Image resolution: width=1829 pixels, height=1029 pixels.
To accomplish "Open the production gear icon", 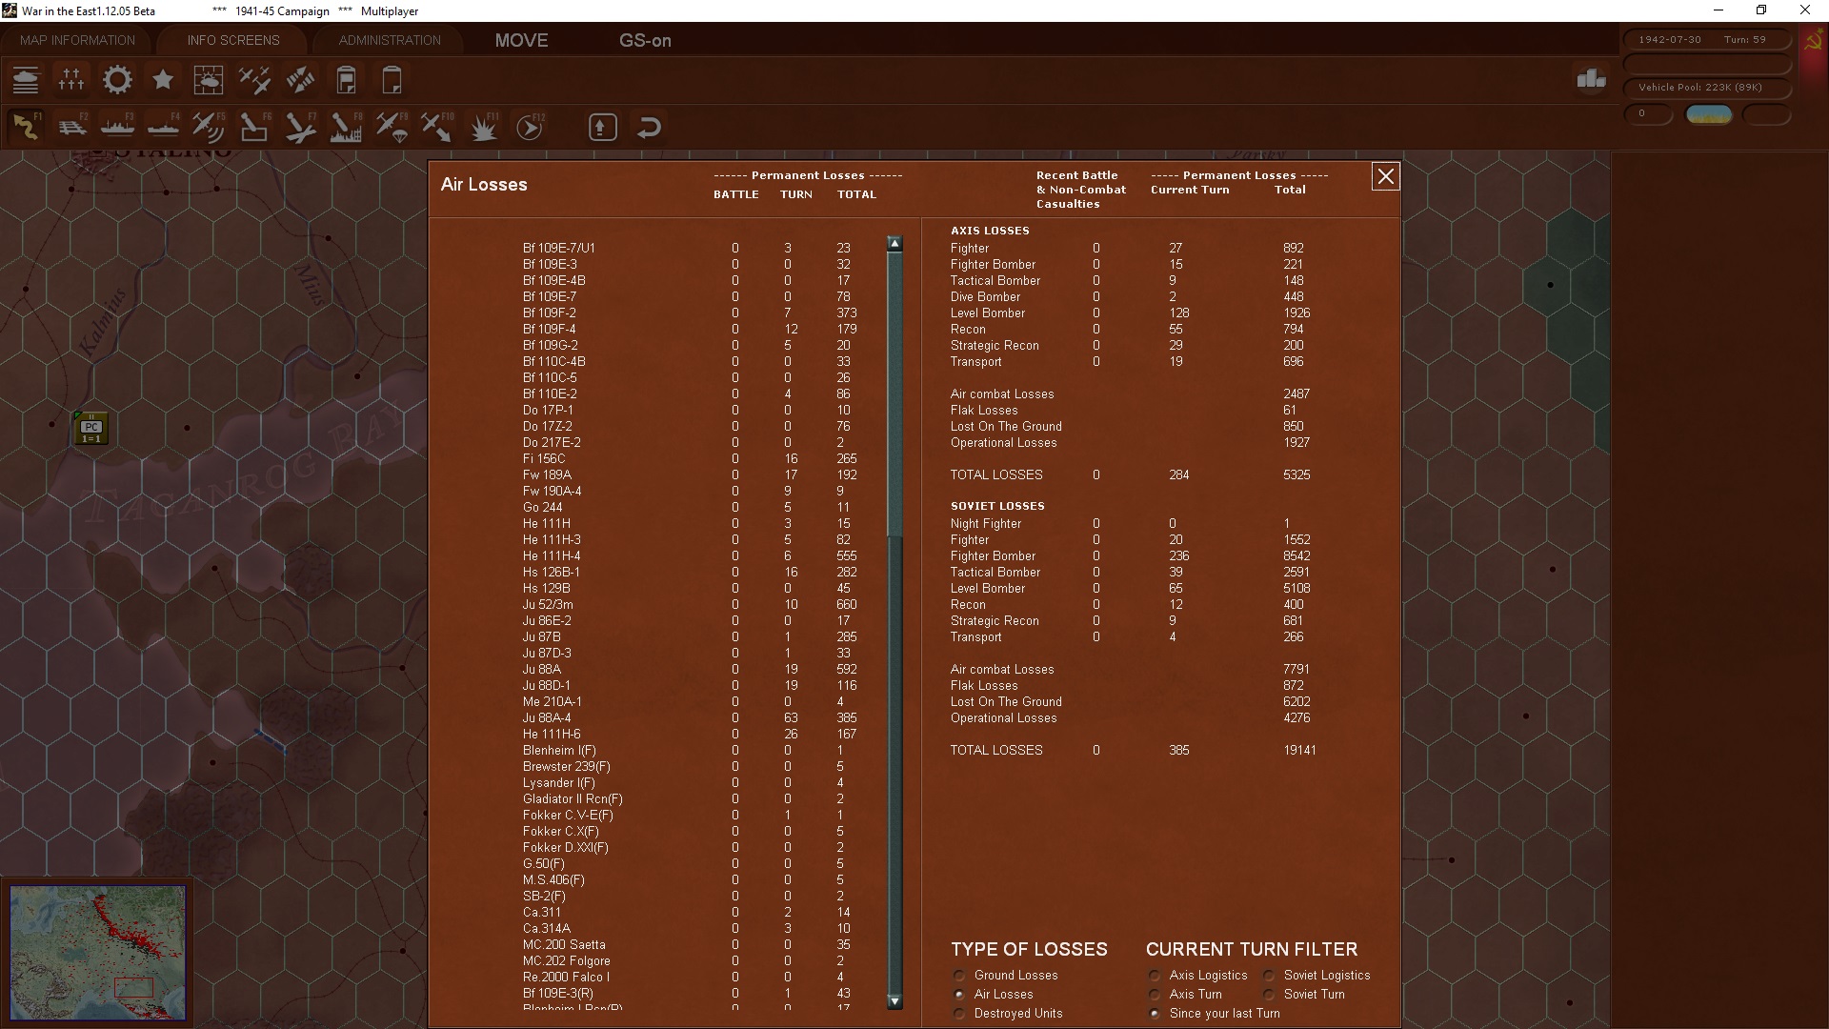I will (117, 80).
